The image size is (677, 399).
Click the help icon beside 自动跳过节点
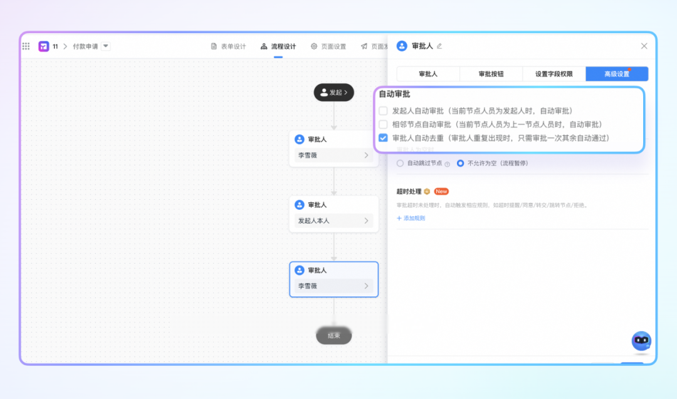click(448, 163)
